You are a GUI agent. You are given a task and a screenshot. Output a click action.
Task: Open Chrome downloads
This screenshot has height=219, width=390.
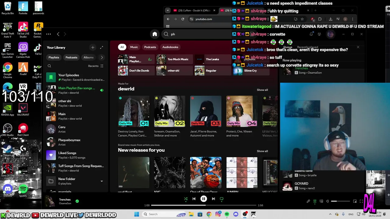331,19
